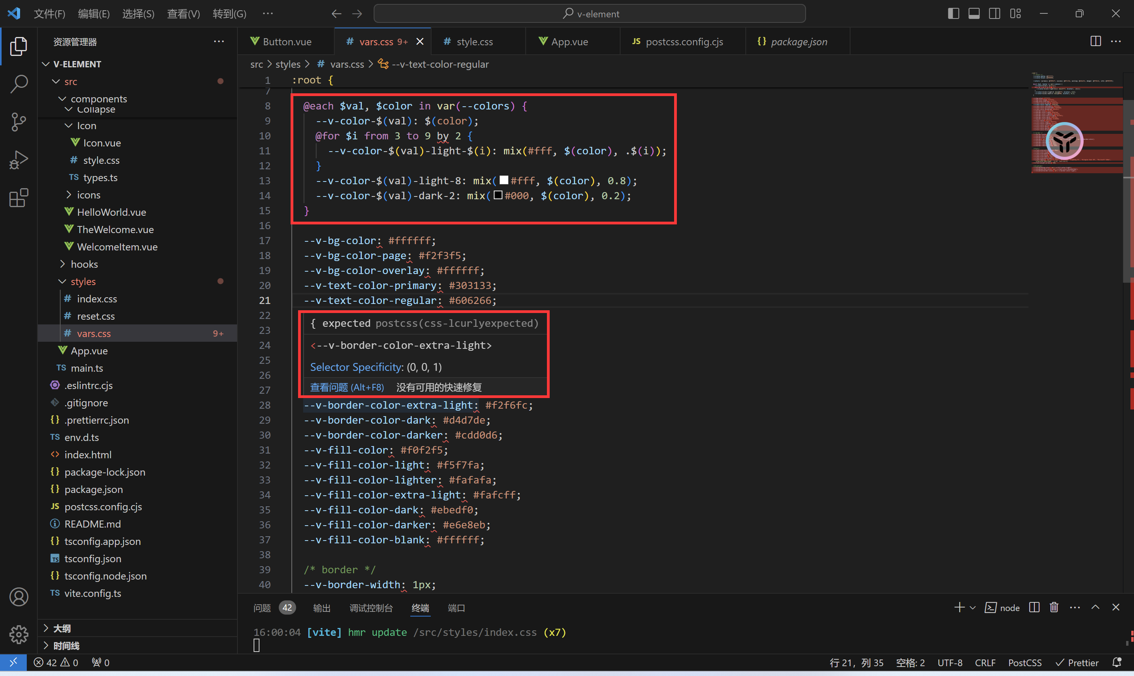Collapse the V-ELEMENT root folder
Viewport: 1134px width, 676px height.
point(46,64)
